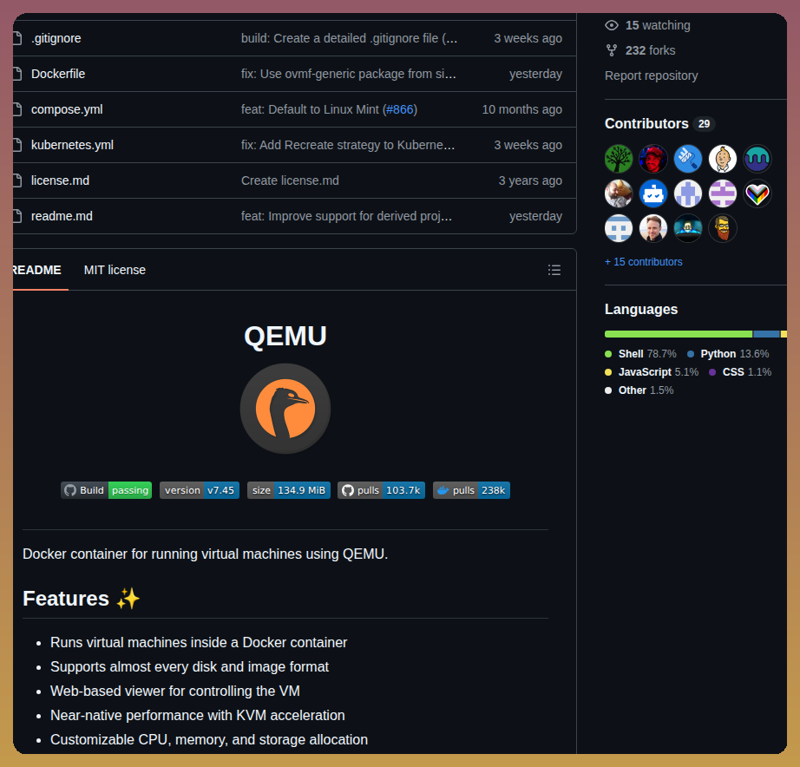
Task: Open the 15 watching list
Action: point(658,25)
